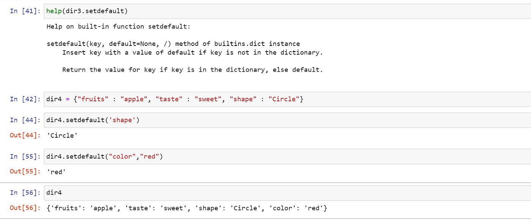Click the dir4.setdefault('shape') input cell
The height and width of the screenshot is (220, 531).
coord(287,120)
